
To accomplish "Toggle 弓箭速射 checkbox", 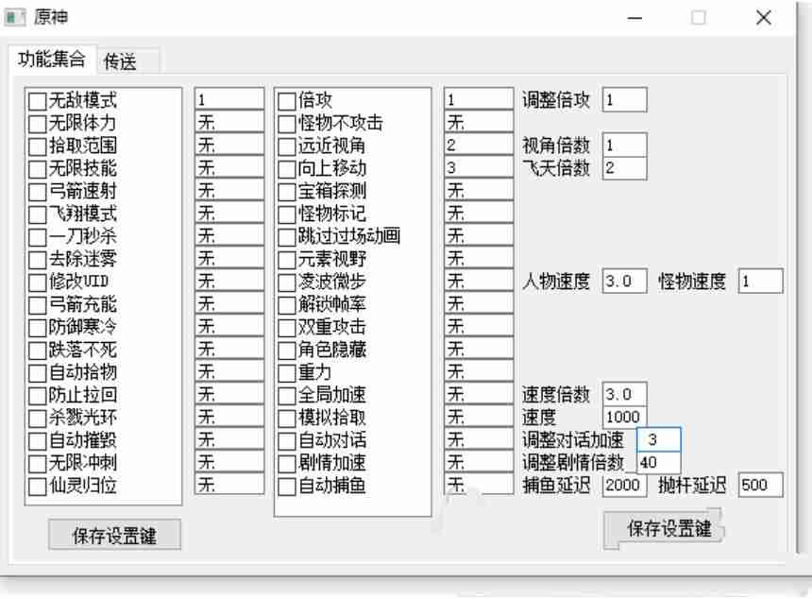I will [37, 191].
